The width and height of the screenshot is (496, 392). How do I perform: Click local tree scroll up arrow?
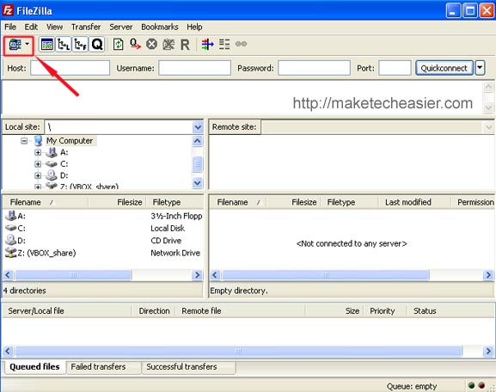click(x=198, y=141)
